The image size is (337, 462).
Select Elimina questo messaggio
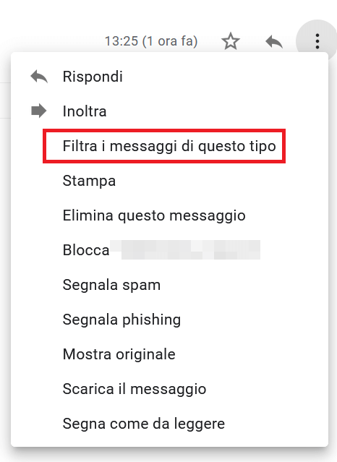coord(154,215)
